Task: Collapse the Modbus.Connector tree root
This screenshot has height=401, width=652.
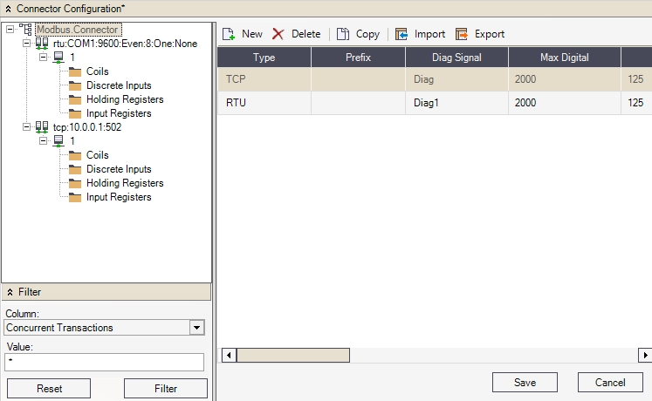Action: (x=10, y=30)
